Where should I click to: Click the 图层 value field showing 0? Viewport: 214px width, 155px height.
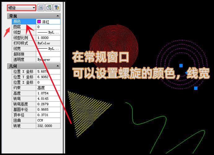48,27
